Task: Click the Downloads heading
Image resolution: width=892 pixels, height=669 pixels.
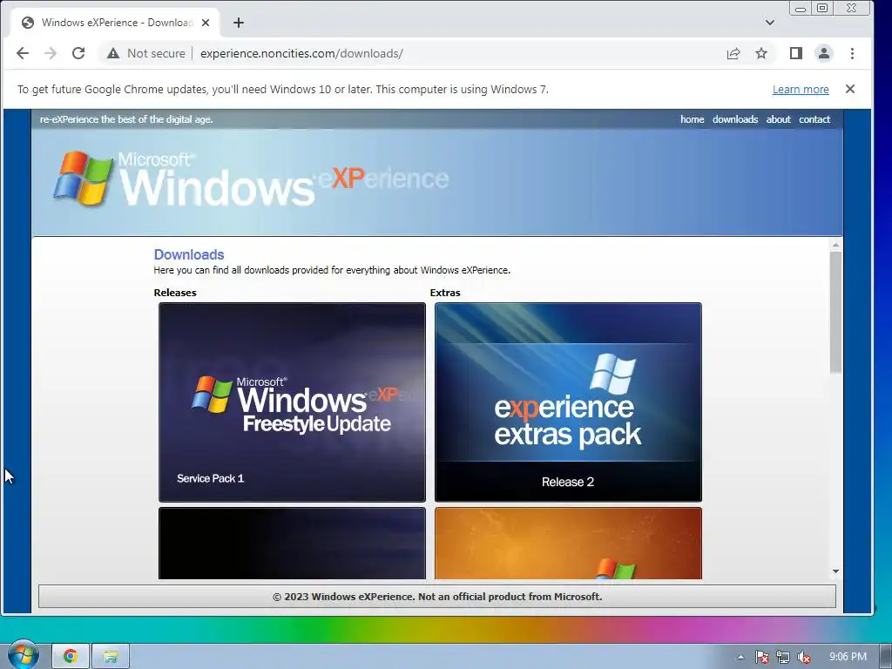Action: tap(189, 254)
